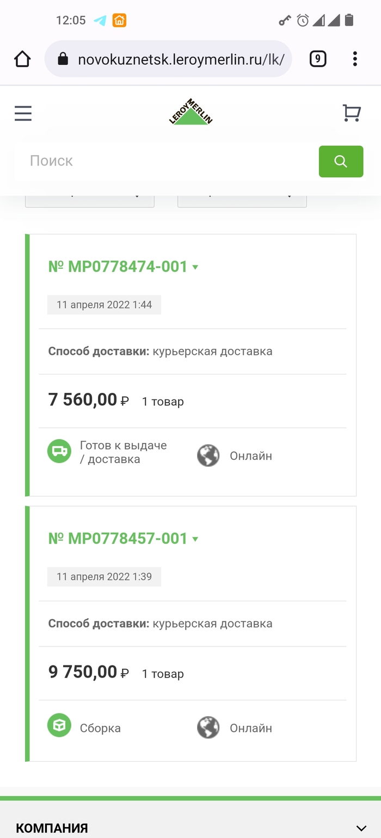Go to Leroy Merlin logo homepage

pyautogui.click(x=190, y=112)
